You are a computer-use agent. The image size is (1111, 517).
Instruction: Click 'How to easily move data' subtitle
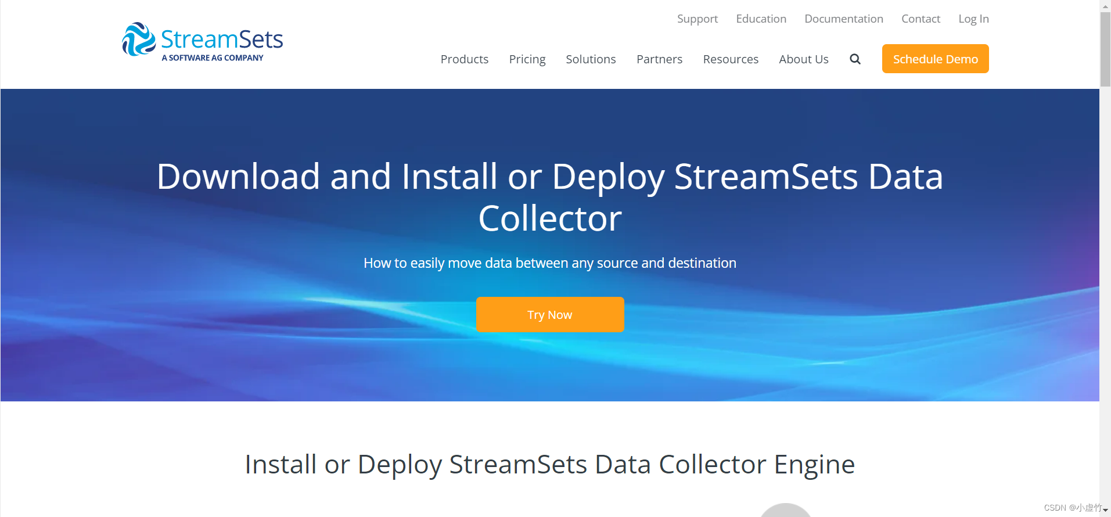click(550, 263)
